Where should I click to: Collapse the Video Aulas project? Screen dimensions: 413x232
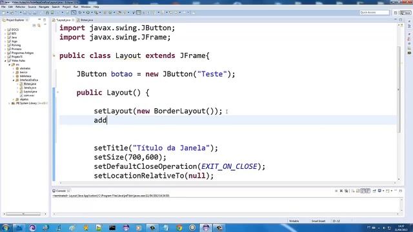pos(5,61)
